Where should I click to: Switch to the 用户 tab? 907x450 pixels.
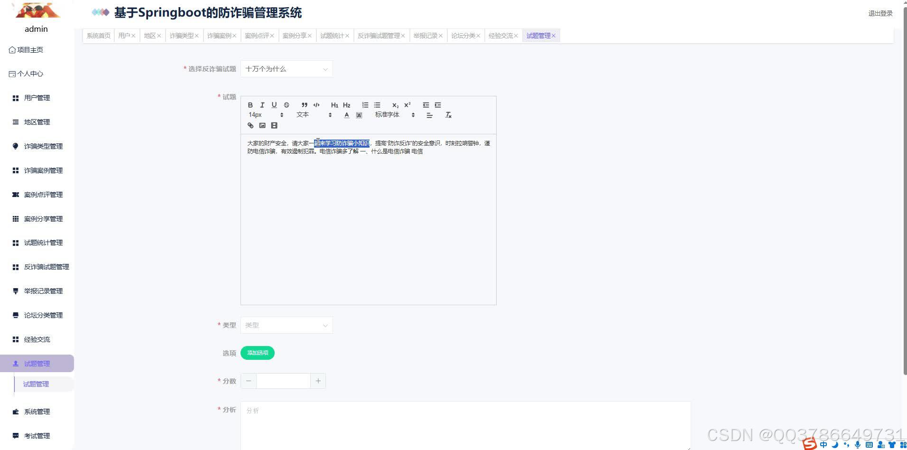coord(124,35)
